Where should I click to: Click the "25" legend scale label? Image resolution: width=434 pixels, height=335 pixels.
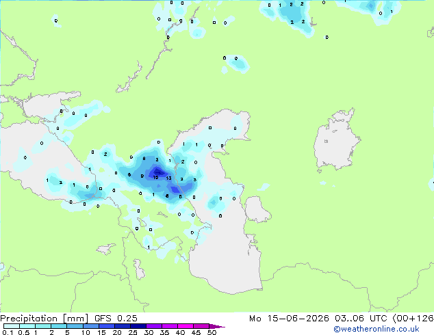coord(133,332)
